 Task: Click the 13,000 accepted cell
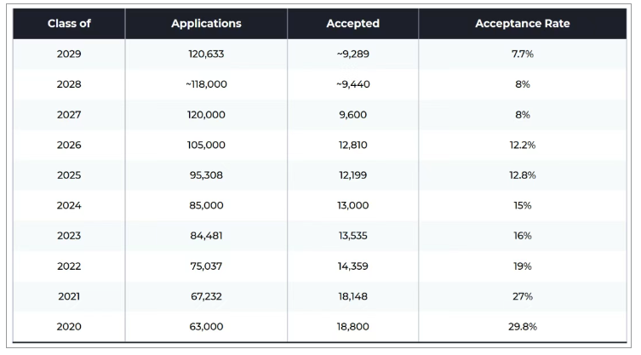[352, 205]
